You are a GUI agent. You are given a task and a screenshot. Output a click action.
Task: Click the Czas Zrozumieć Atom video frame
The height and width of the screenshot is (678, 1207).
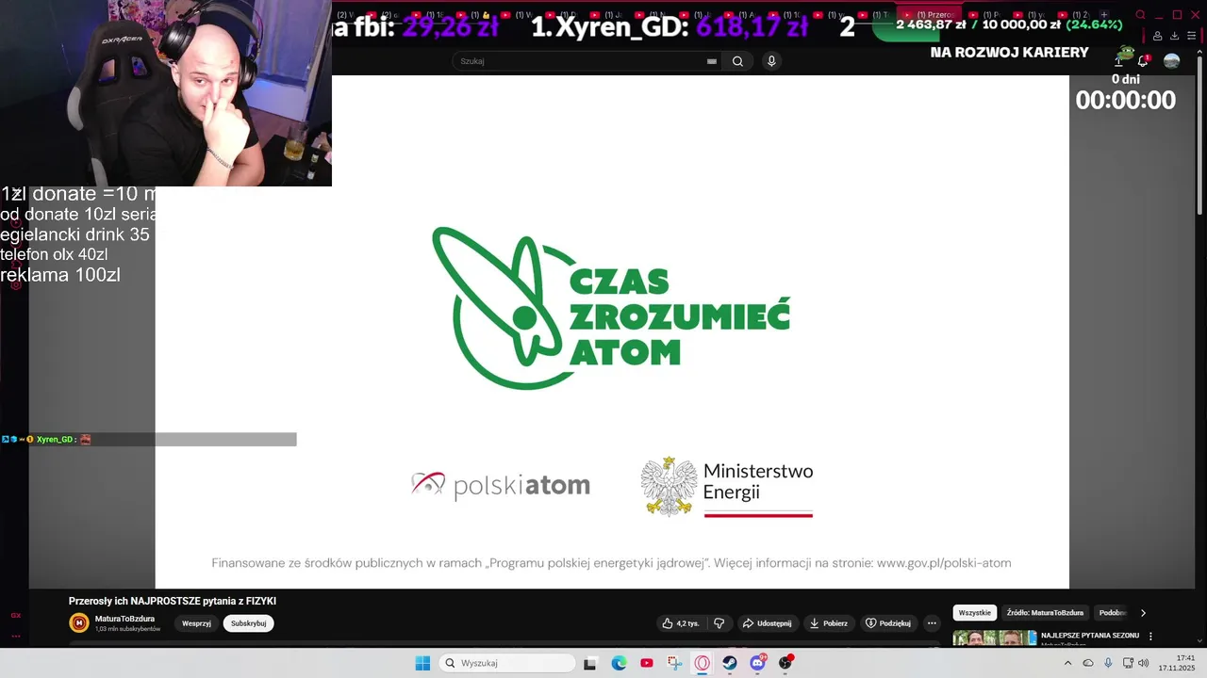[x=612, y=331]
